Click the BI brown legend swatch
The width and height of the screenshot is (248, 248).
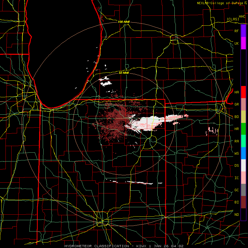click(243, 202)
